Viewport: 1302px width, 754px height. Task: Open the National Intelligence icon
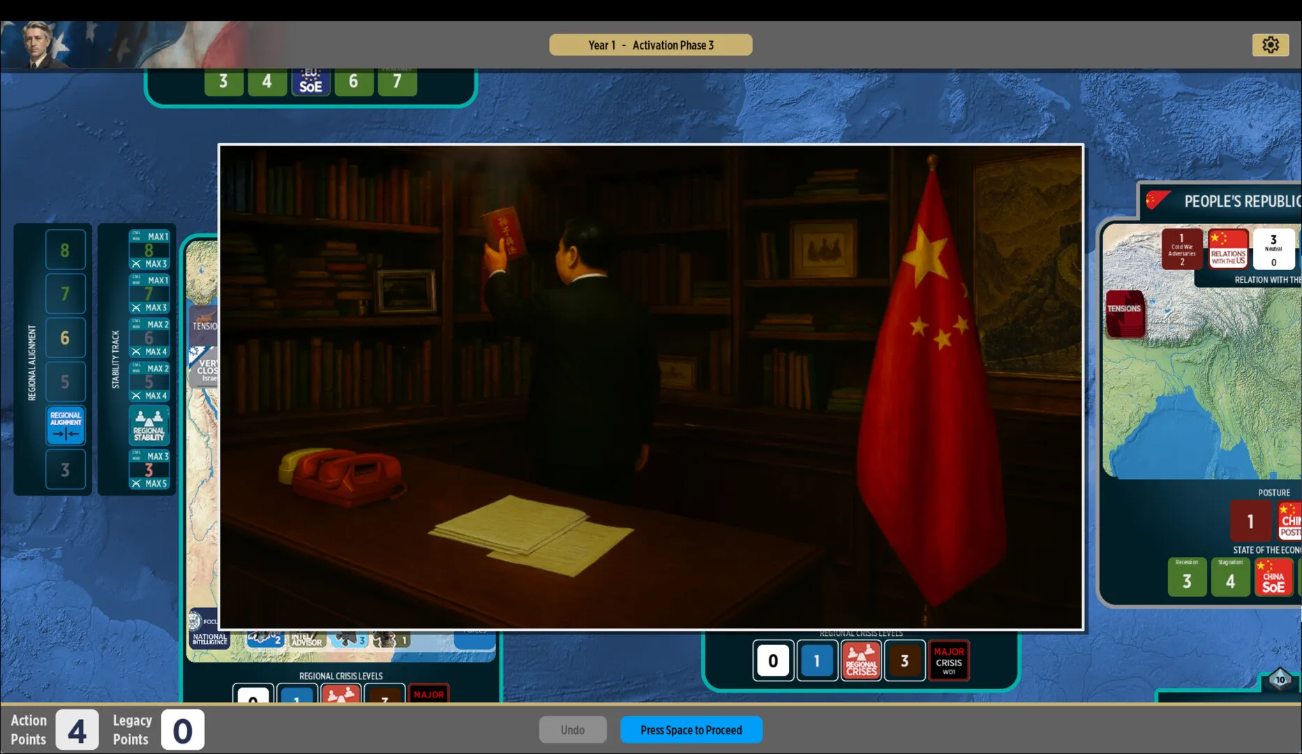pos(209,629)
